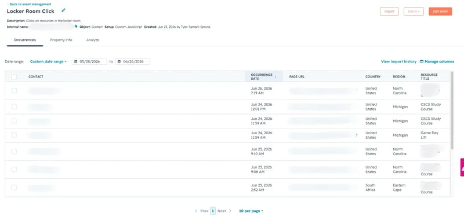The image size is (464, 217).
Task: Click the Jun 24, 2026 12:01 PM date cell
Action: click(x=262, y=107)
